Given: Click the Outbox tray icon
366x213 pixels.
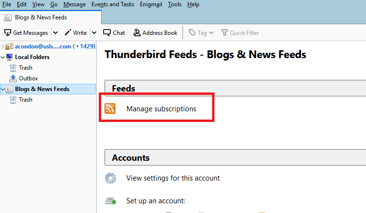Looking at the screenshot, I should 13,78.
